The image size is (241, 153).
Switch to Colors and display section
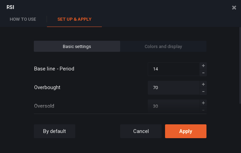coord(163,46)
